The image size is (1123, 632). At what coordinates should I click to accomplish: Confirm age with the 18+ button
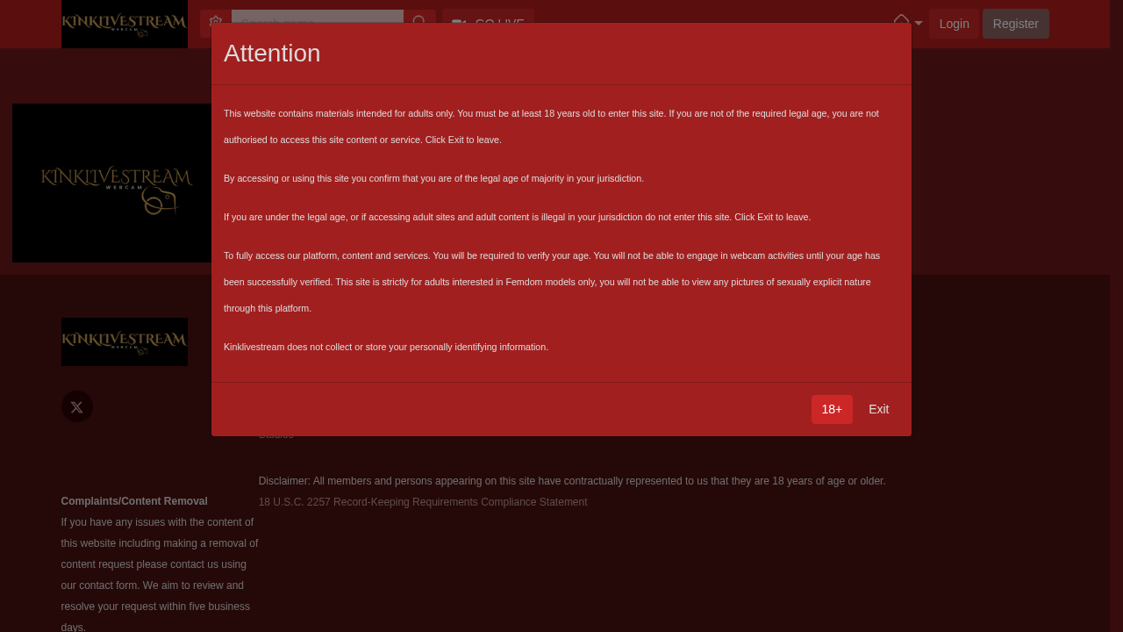click(831, 409)
